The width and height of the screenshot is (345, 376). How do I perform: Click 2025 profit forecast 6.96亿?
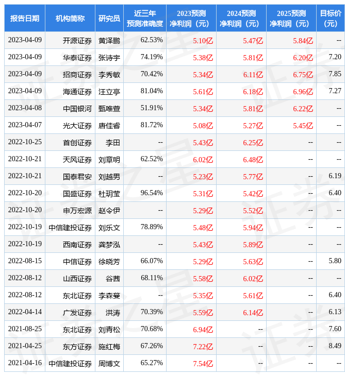click(303, 92)
